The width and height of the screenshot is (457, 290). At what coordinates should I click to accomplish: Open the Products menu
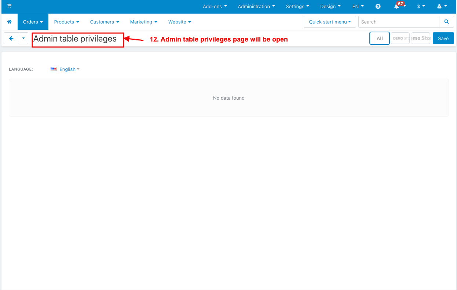click(66, 22)
